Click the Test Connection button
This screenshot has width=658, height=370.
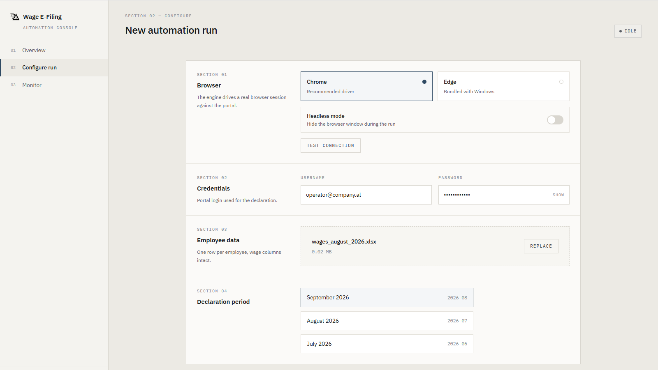coord(331,145)
